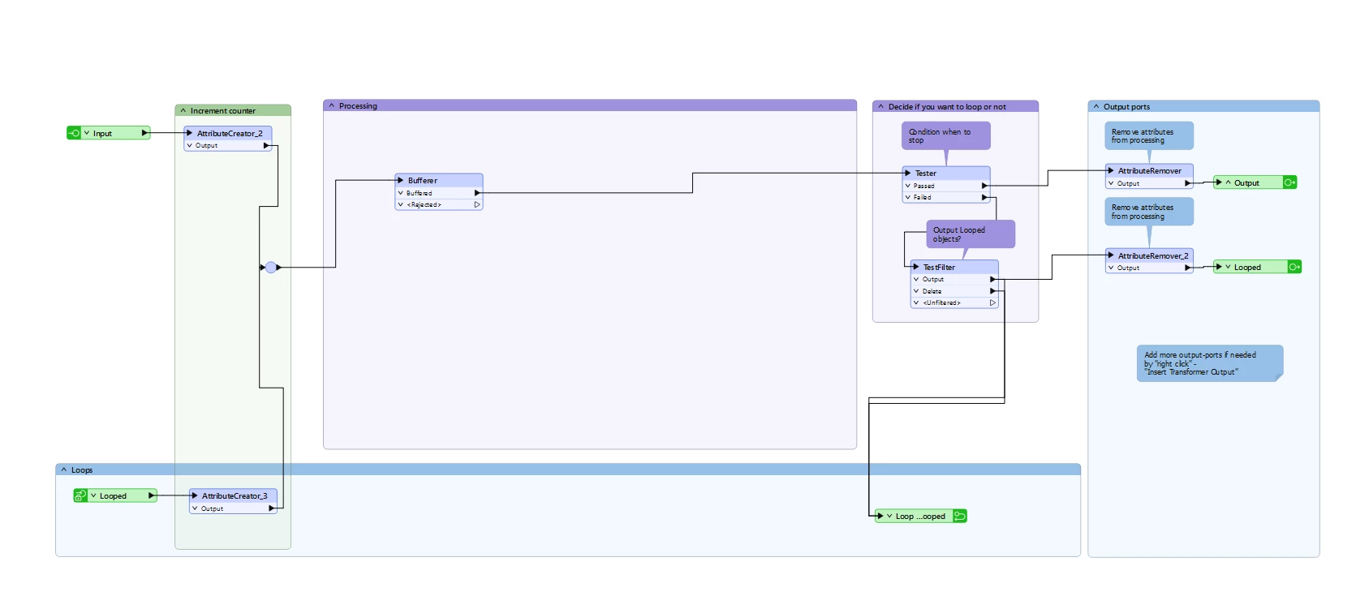Select the Add more output-ports note
This screenshot has width=1356, height=596.
click(x=1209, y=363)
